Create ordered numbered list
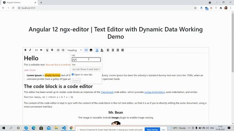234x131 pixels. point(58,50)
